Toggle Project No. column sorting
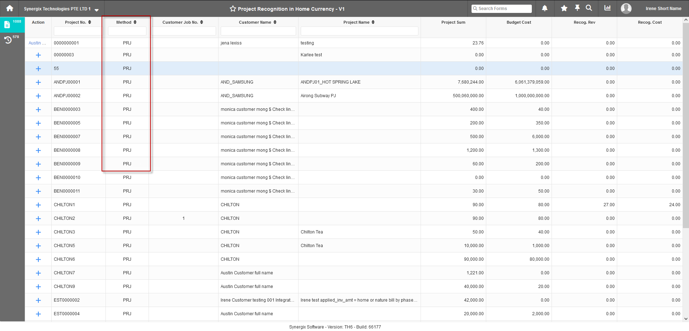 click(90, 22)
